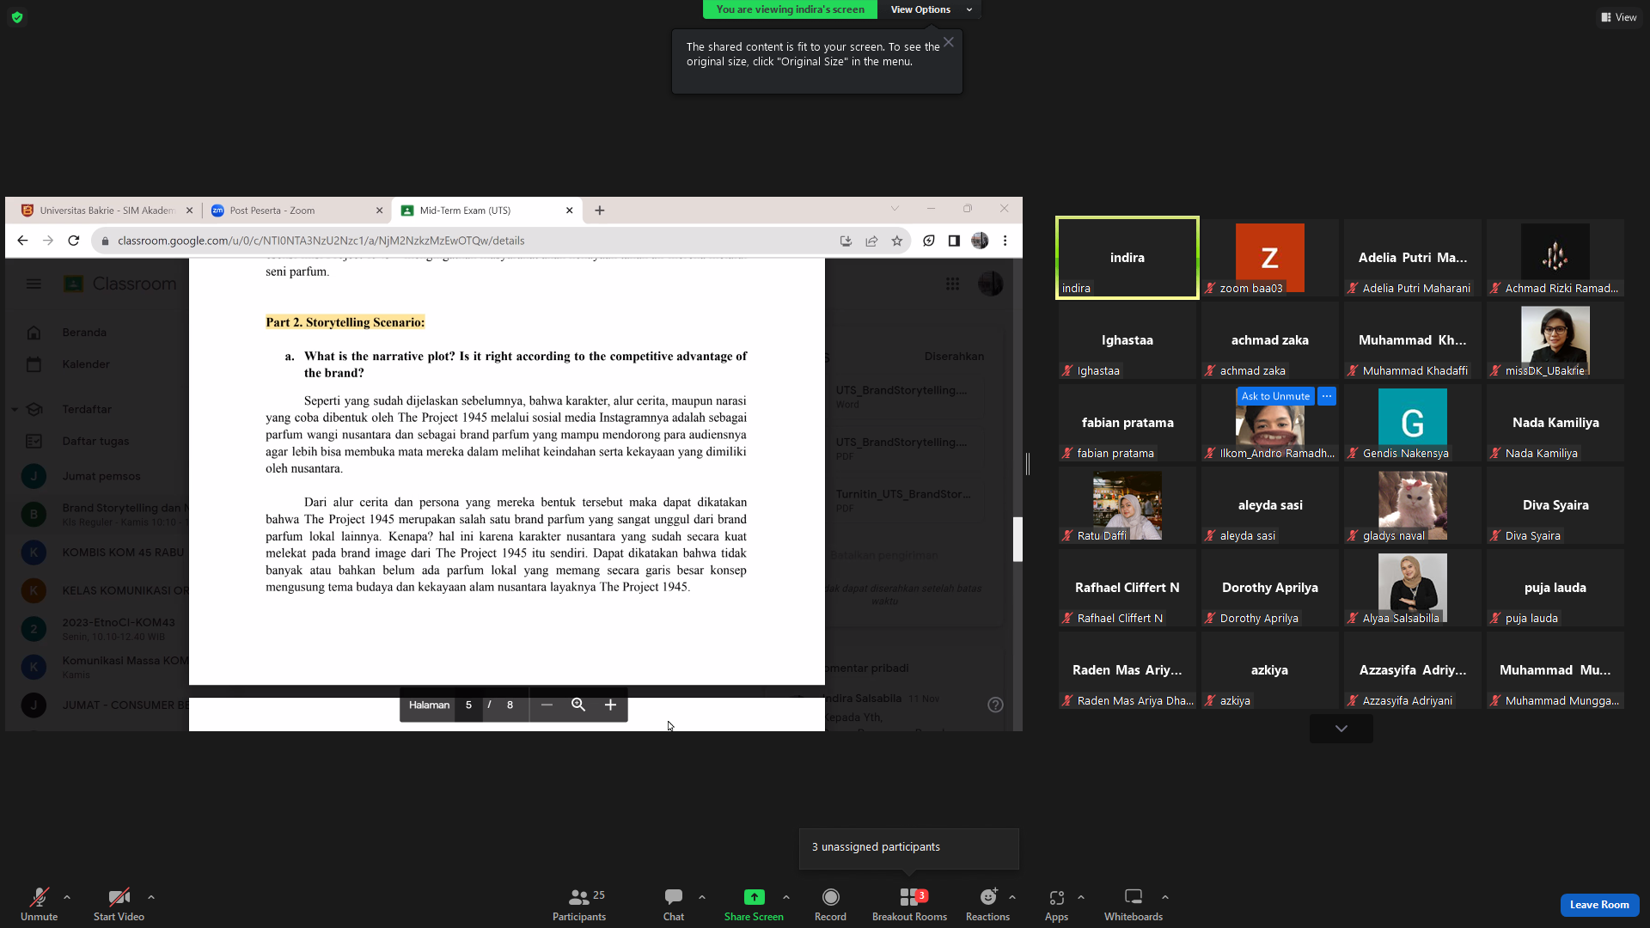Open Google apps grid icon

pyautogui.click(x=952, y=284)
